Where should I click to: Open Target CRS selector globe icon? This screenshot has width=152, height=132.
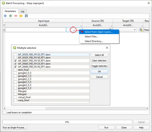141,30
